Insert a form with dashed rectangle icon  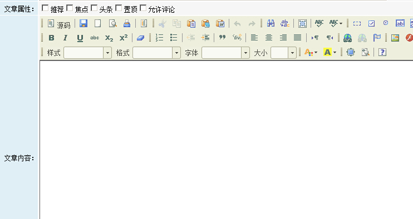(357, 23)
